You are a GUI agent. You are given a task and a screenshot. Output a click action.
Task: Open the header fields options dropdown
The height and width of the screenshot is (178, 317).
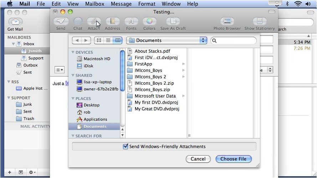click(x=60, y=70)
